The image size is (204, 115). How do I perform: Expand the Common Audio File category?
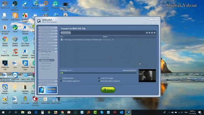click(x=48, y=81)
